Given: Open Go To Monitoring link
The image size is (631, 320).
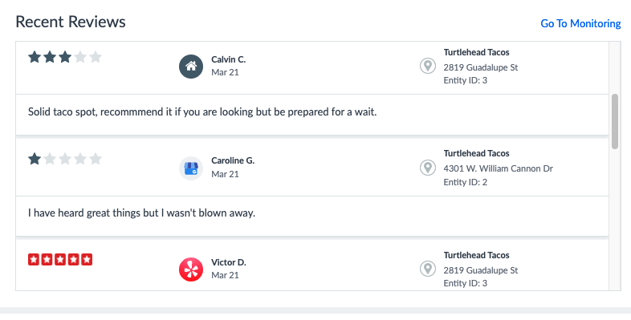Looking at the screenshot, I should point(580,23).
